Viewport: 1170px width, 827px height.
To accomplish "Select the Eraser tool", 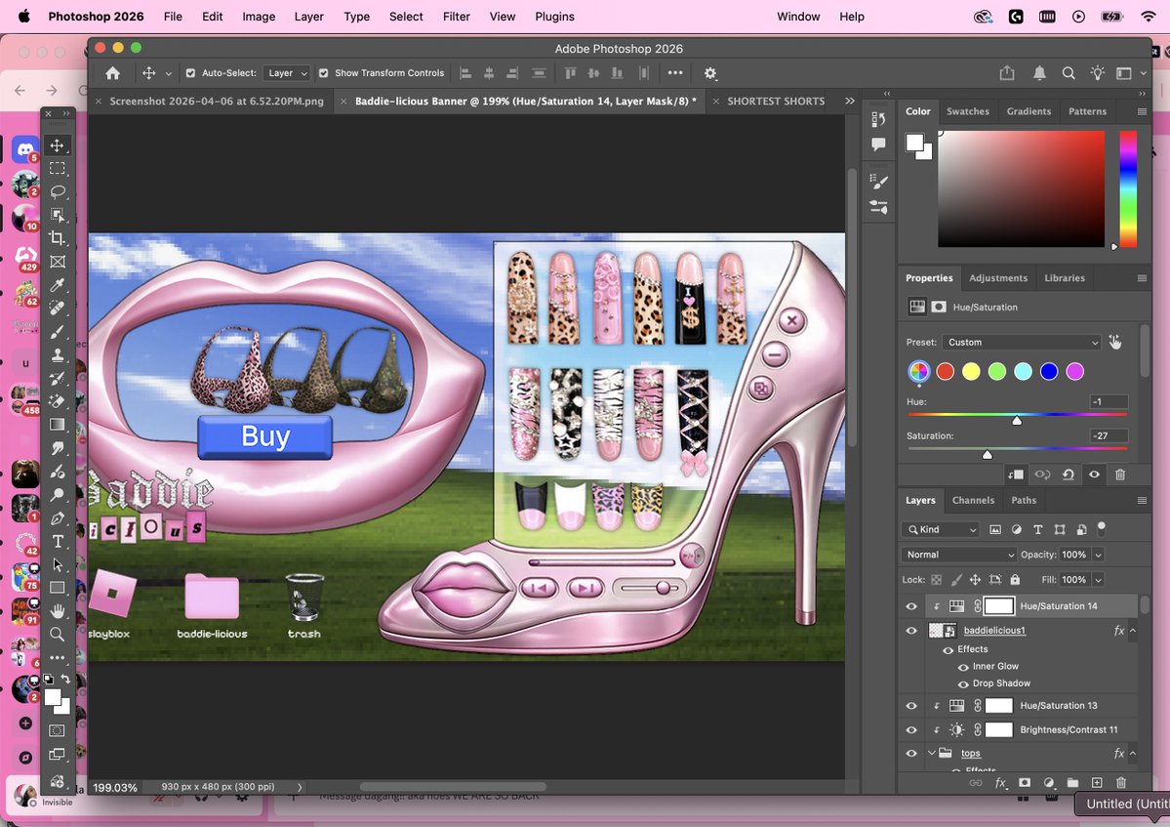I will [x=57, y=401].
